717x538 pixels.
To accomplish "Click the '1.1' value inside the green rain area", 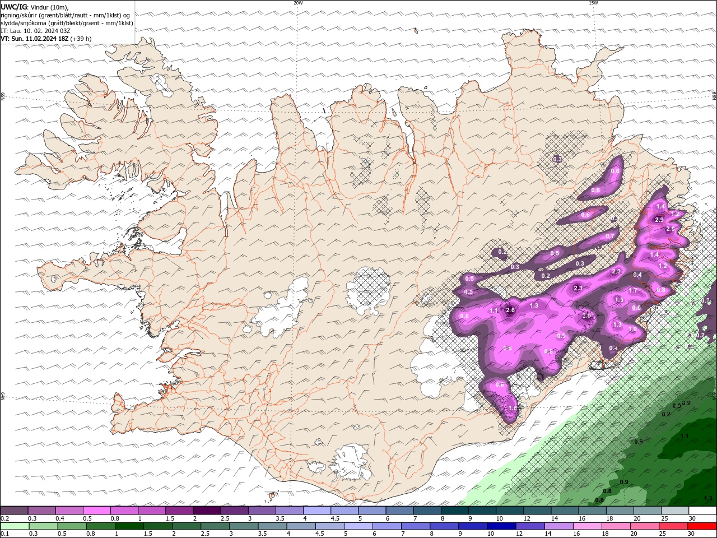I will 685,436.
